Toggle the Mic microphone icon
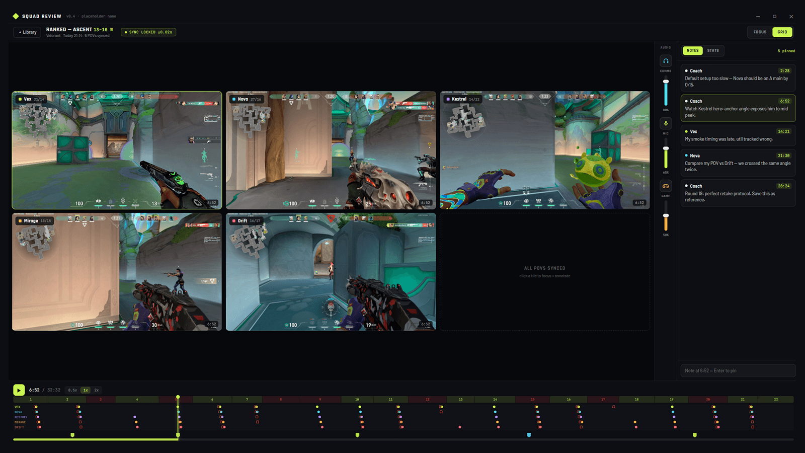This screenshot has width=805, height=453. point(666,123)
